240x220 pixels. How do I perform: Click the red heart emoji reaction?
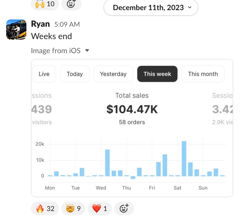point(99,208)
